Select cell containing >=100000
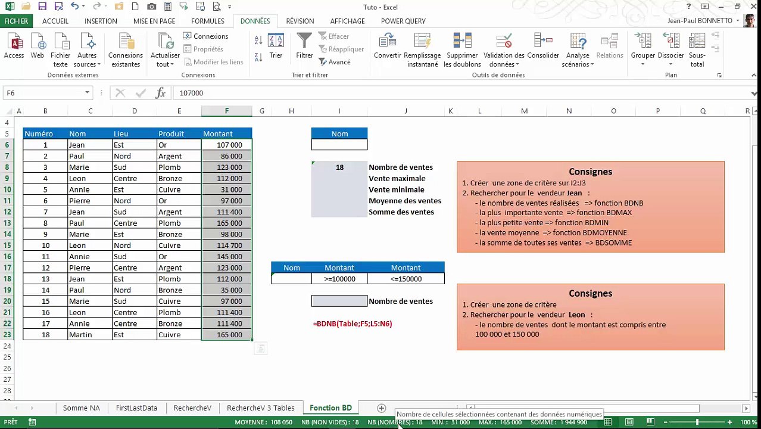The image size is (761, 429). tap(339, 279)
